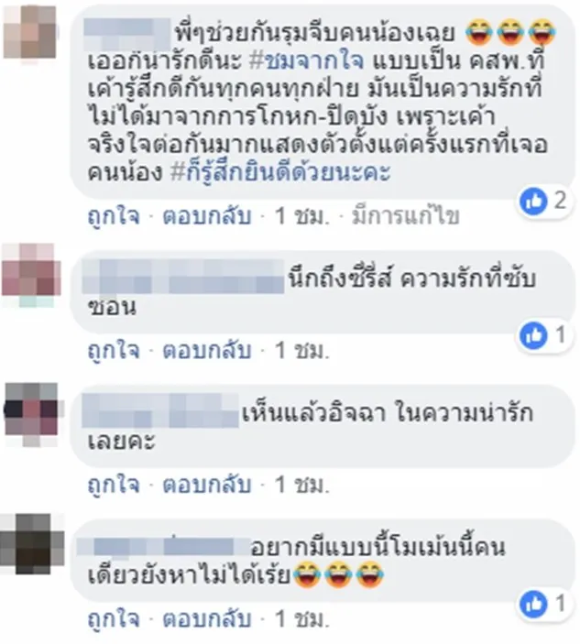Screen dimensions: 580x644
Task: Reply to first comment with ตอบกลับ
Action: pyautogui.click(x=206, y=216)
